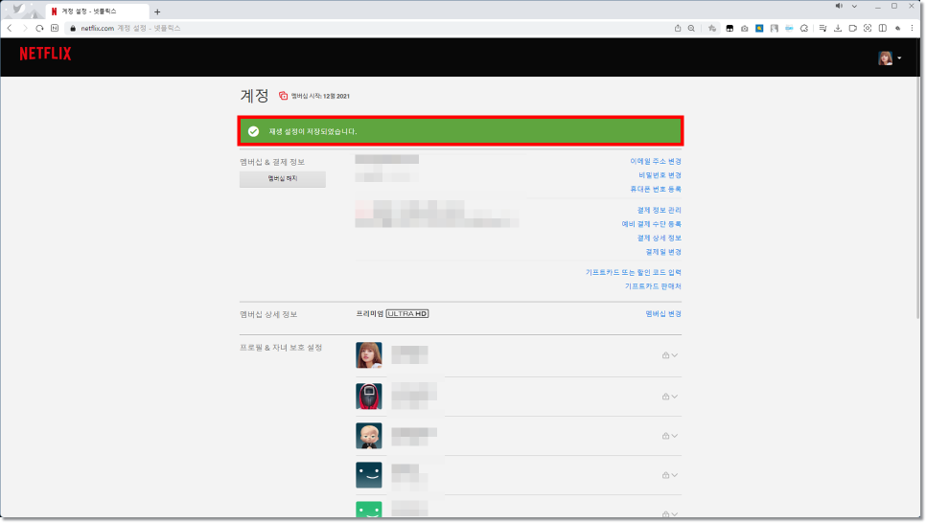The image size is (926, 523).
Task: Bookmark this page with star icon
Action: (x=712, y=28)
